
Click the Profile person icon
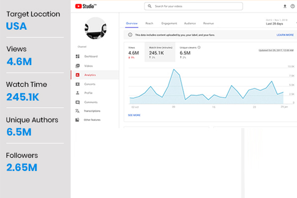pyautogui.click(x=78, y=93)
